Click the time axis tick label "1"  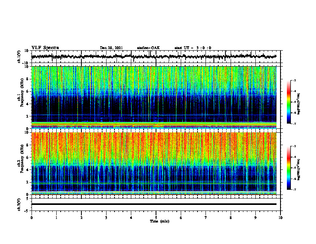56,218
